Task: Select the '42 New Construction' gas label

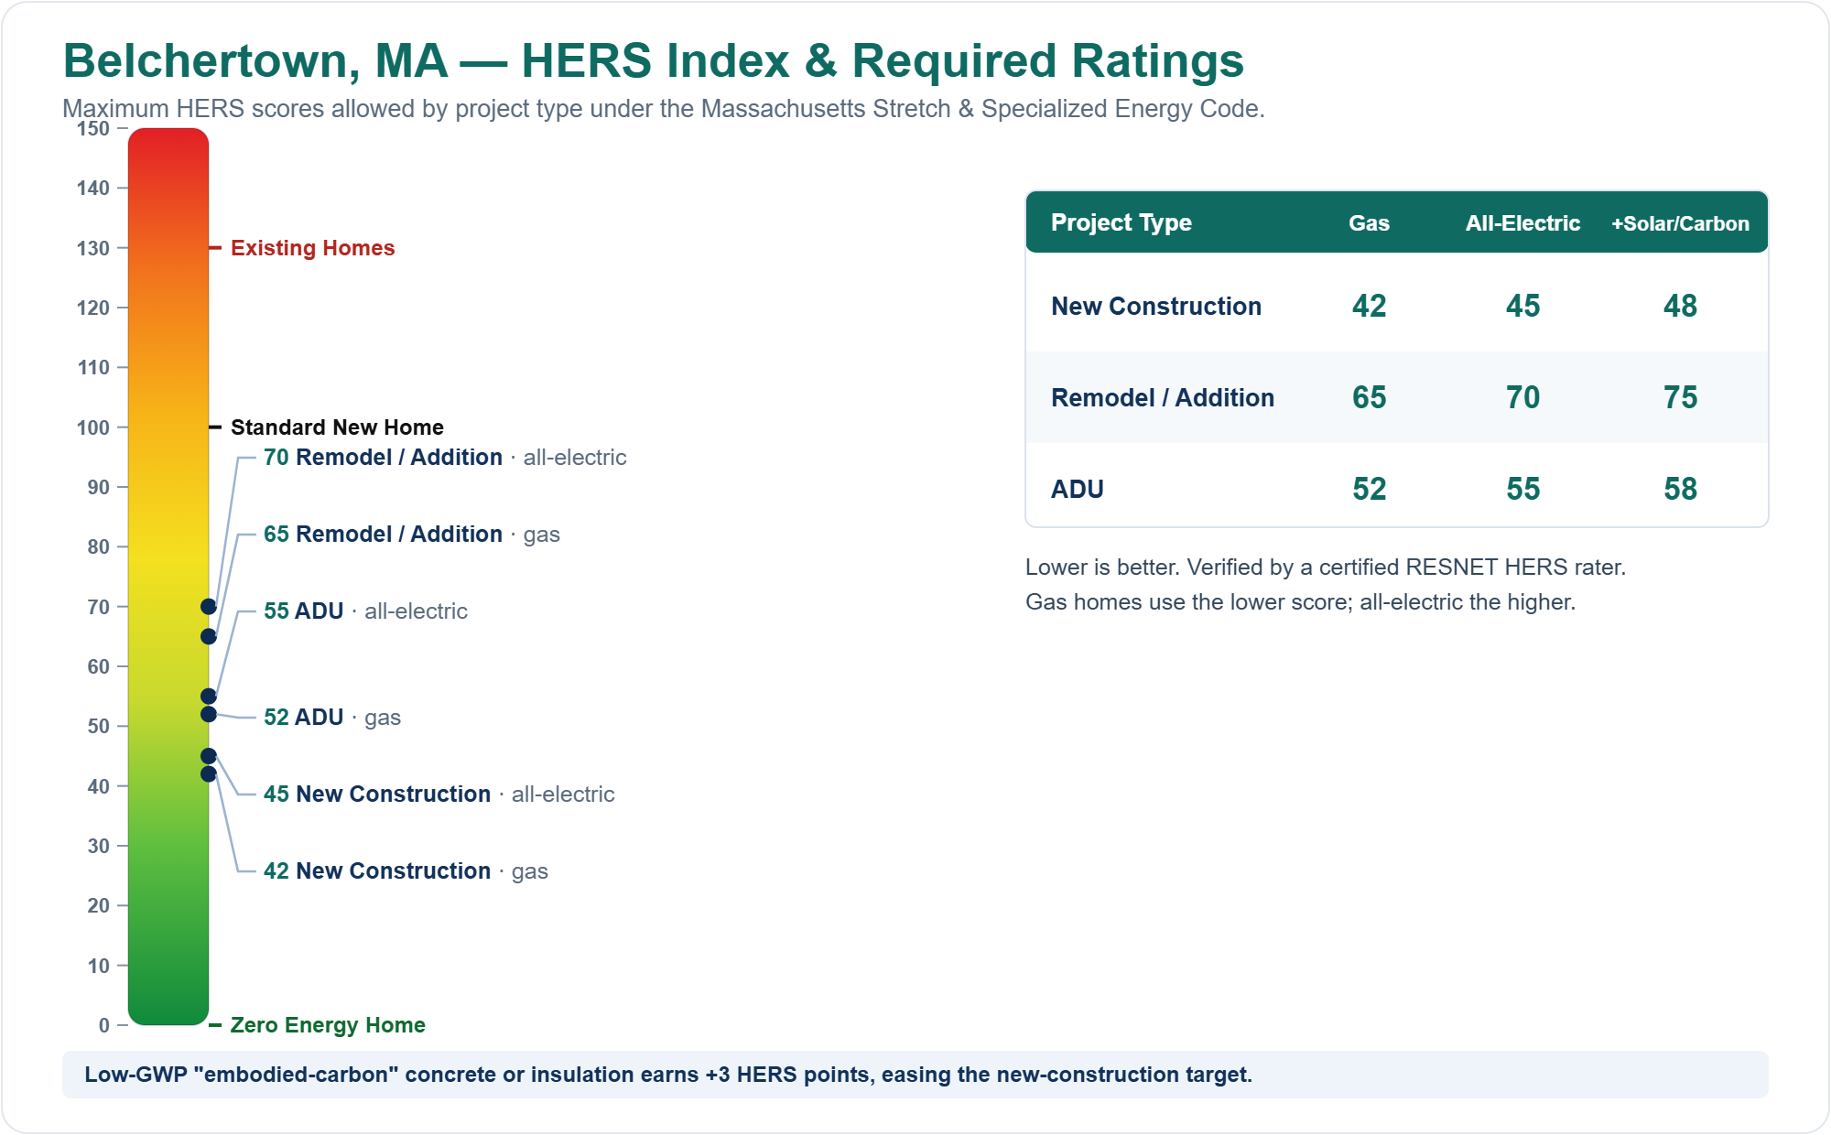Action: (x=406, y=871)
